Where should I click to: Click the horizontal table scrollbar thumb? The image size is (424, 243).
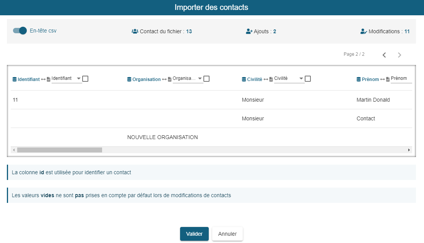point(60,150)
